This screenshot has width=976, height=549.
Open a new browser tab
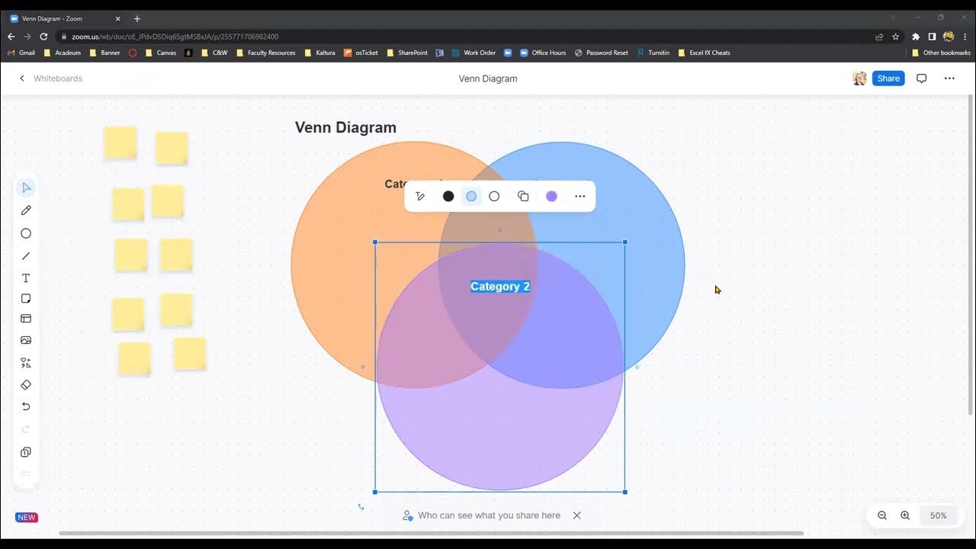tap(137, 18)
